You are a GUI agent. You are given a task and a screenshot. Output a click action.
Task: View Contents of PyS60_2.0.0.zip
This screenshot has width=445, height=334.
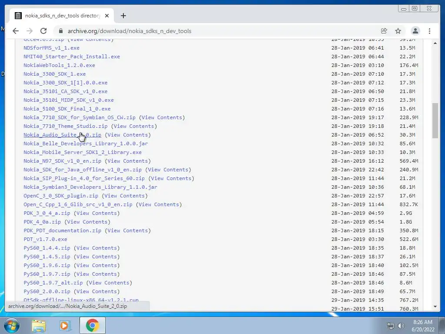point(96,291)
